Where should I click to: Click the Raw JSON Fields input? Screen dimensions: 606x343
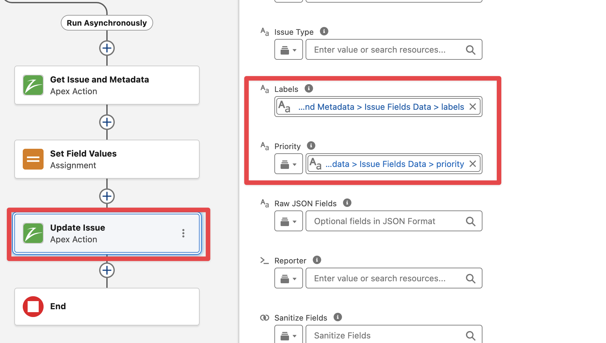[x=394, y=221]
